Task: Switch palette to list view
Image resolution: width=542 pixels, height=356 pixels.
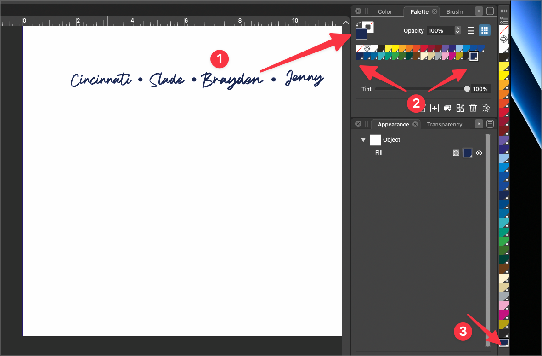Action: point(471,30)
